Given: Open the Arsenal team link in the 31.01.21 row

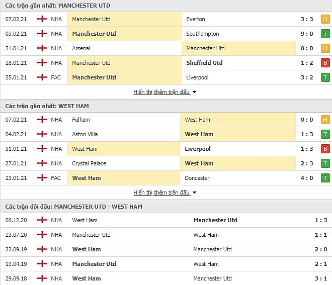Looking at the screenshot, I should (x=81, y=48).
